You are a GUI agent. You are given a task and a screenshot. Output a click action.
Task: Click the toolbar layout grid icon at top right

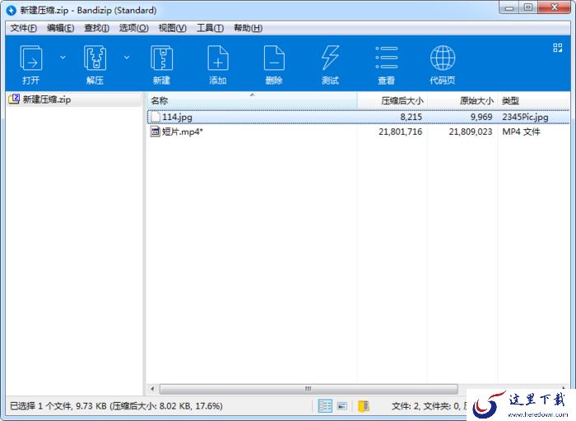(x=558, y=48)
